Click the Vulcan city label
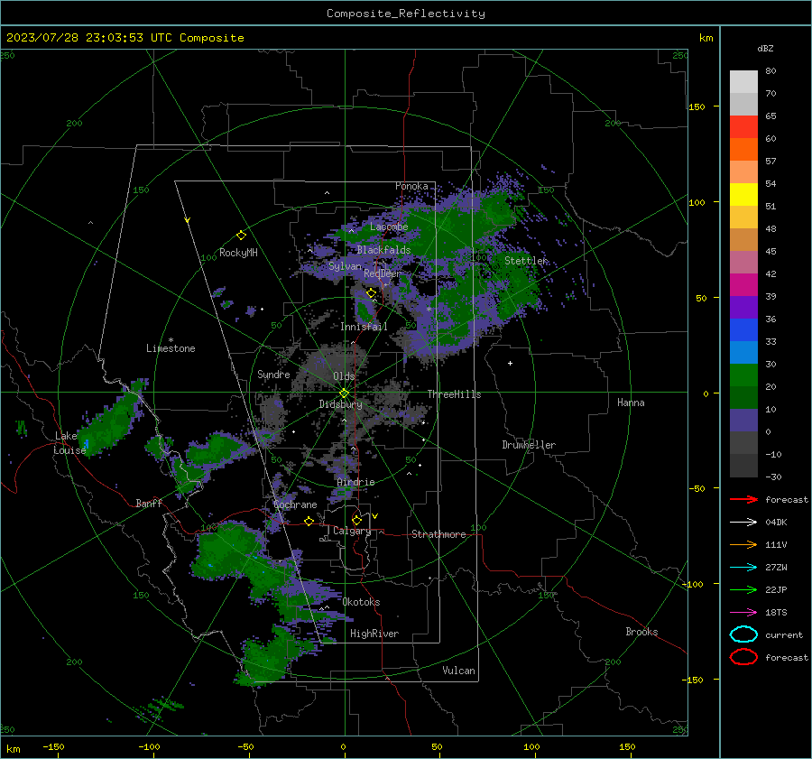Image resolution: width=812 pixels, height=759 pixels. 459,671
